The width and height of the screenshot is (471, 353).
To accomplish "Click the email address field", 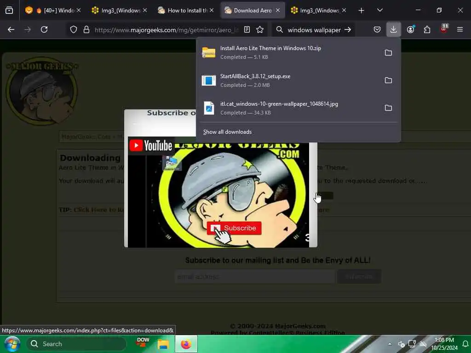I will pyautogui.click(x=255, y=276).
